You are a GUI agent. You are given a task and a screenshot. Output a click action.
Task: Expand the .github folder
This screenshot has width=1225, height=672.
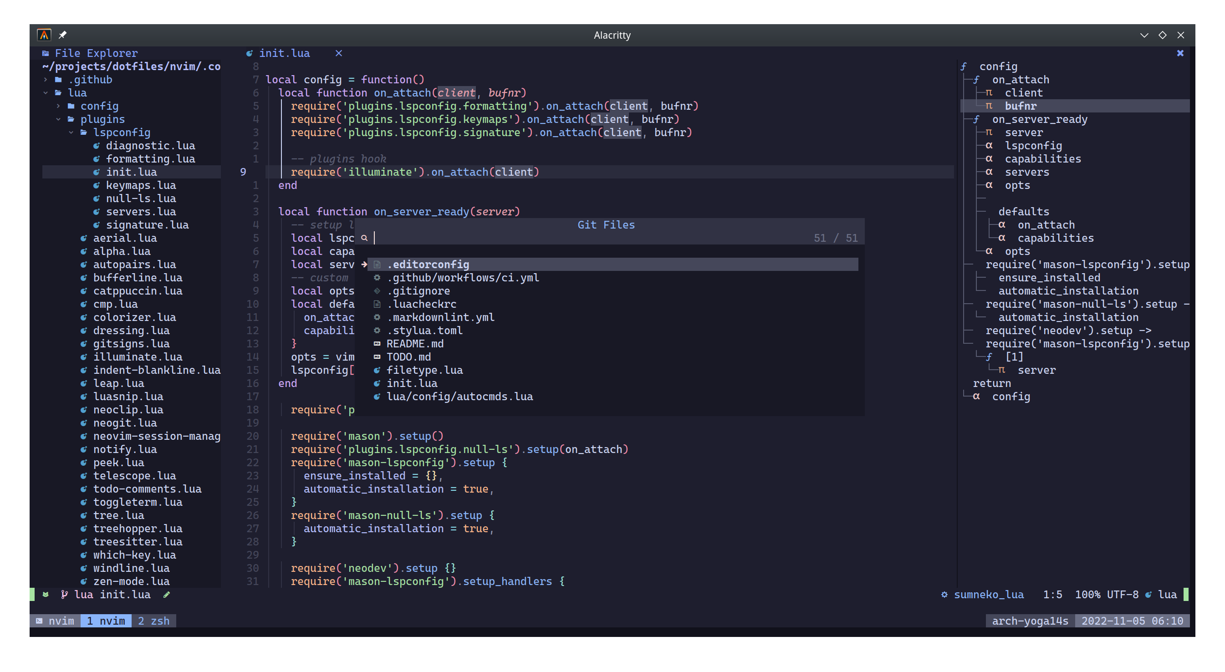[46, 80]
